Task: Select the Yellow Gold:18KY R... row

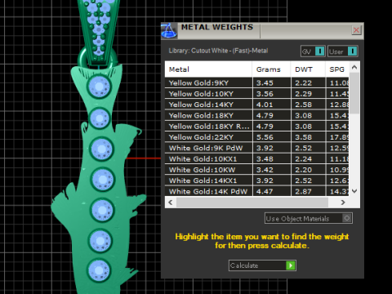Action: tap(256, 127)
